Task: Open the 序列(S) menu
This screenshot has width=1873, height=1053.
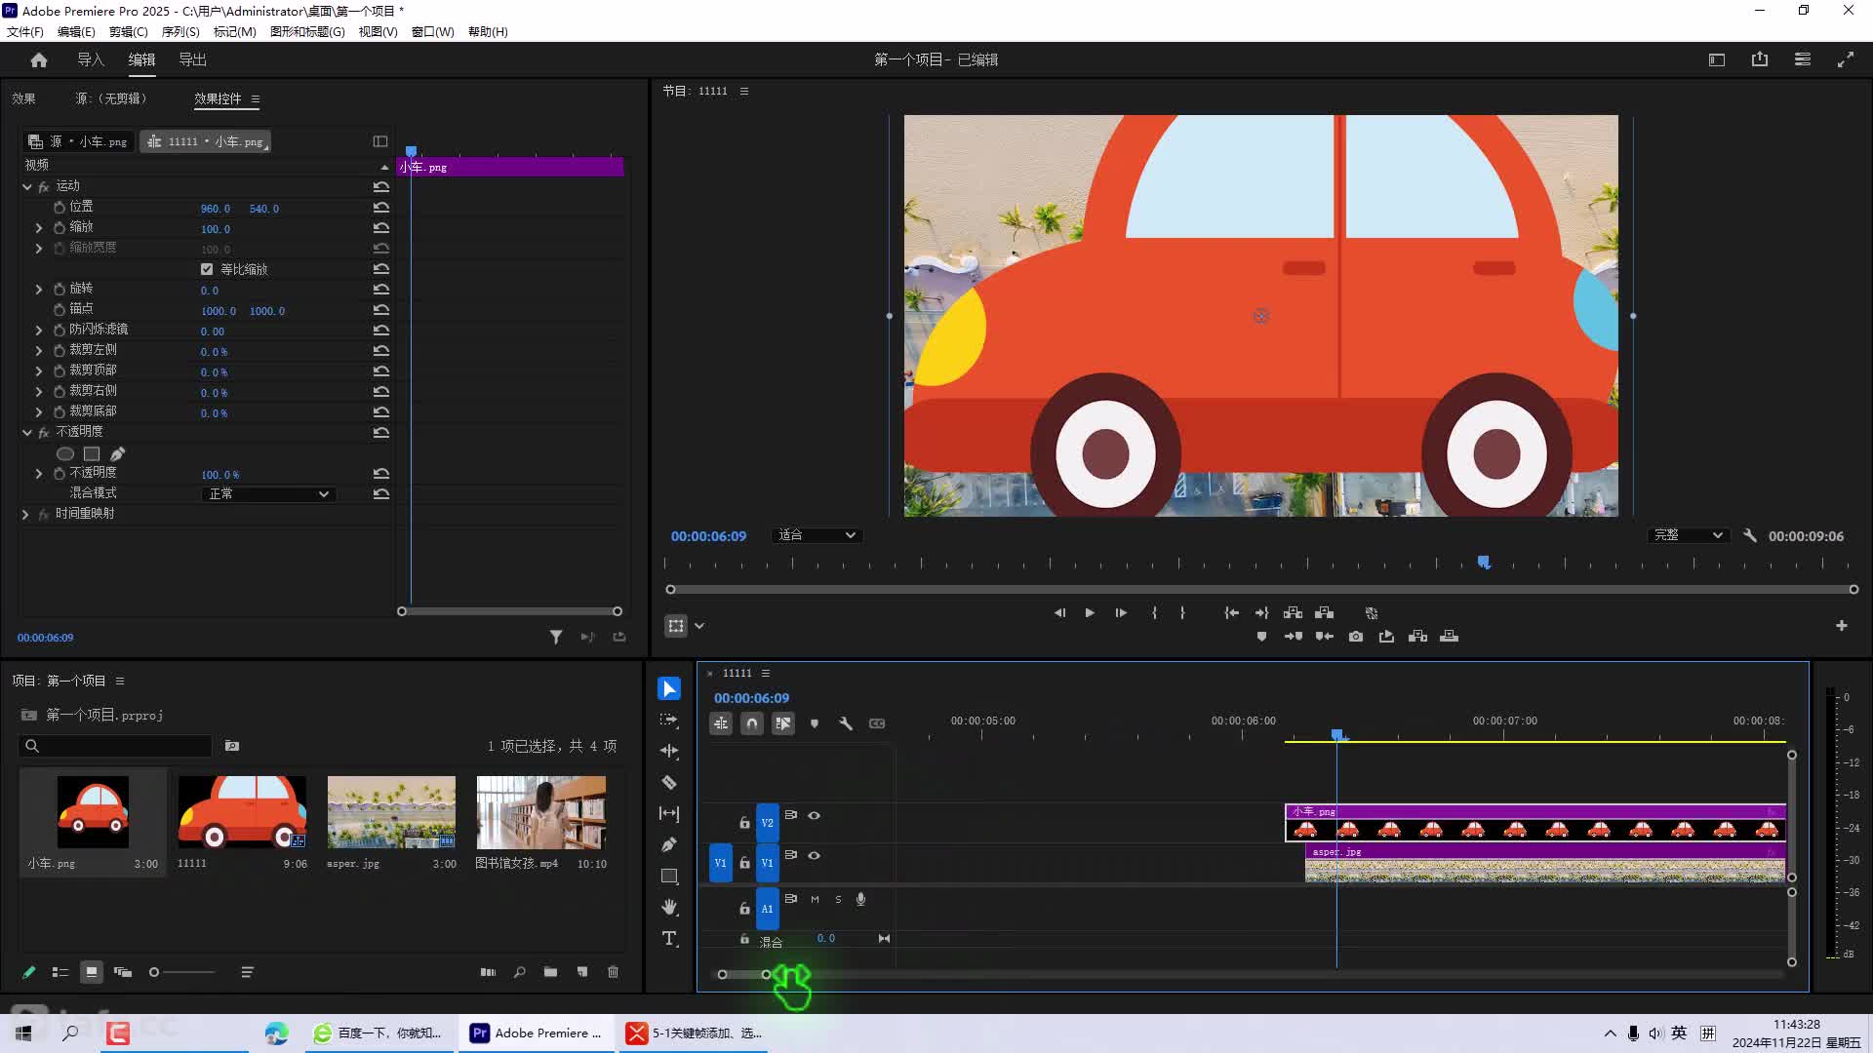Action: click(x=179, y=32)
